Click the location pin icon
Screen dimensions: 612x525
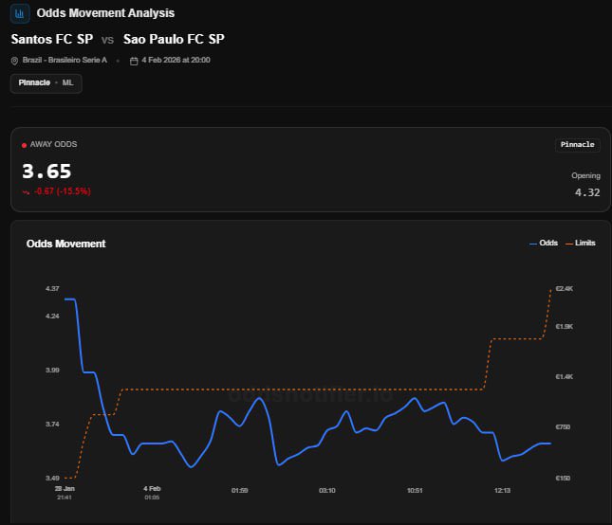click(14, 61)
